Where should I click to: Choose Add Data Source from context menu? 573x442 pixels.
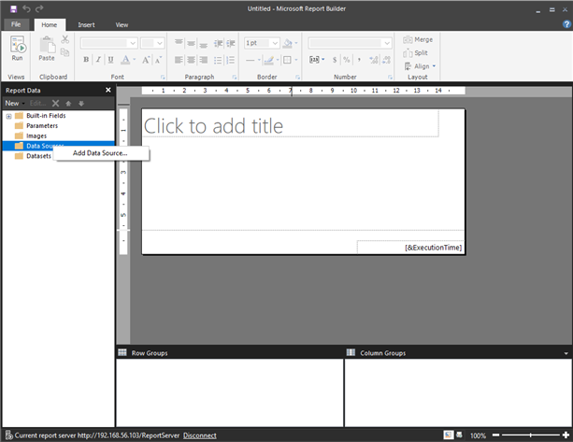100,153
